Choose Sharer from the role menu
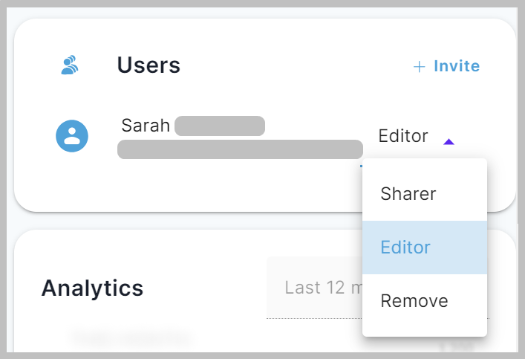Viewport: 525px width, 359px height. click(x=425, y=194)
